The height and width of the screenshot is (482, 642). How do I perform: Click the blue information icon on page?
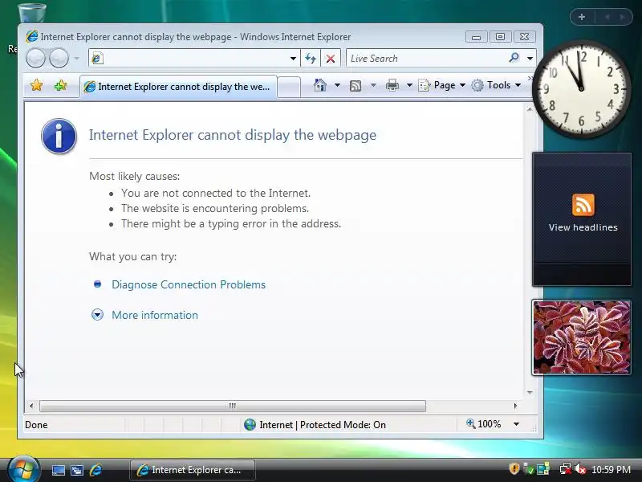[x=59, y=136]
